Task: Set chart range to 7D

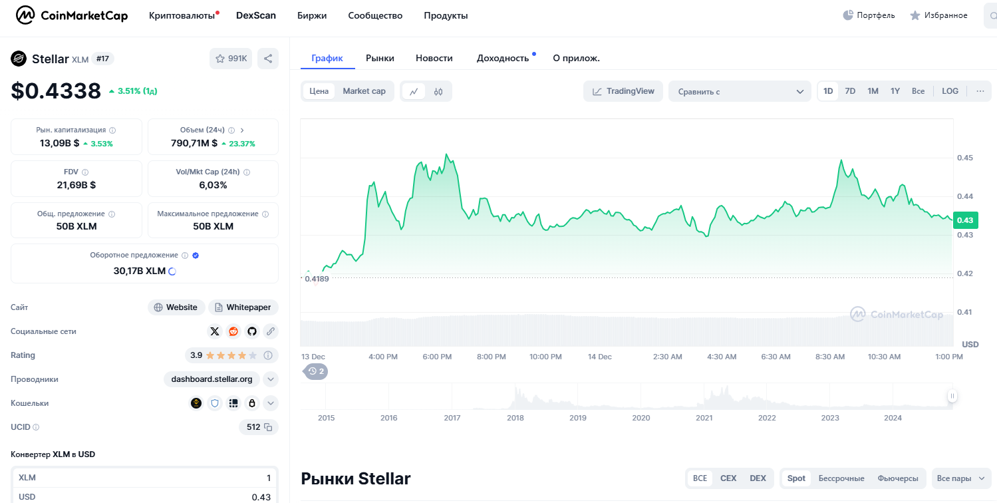Action: pos(850,91)
